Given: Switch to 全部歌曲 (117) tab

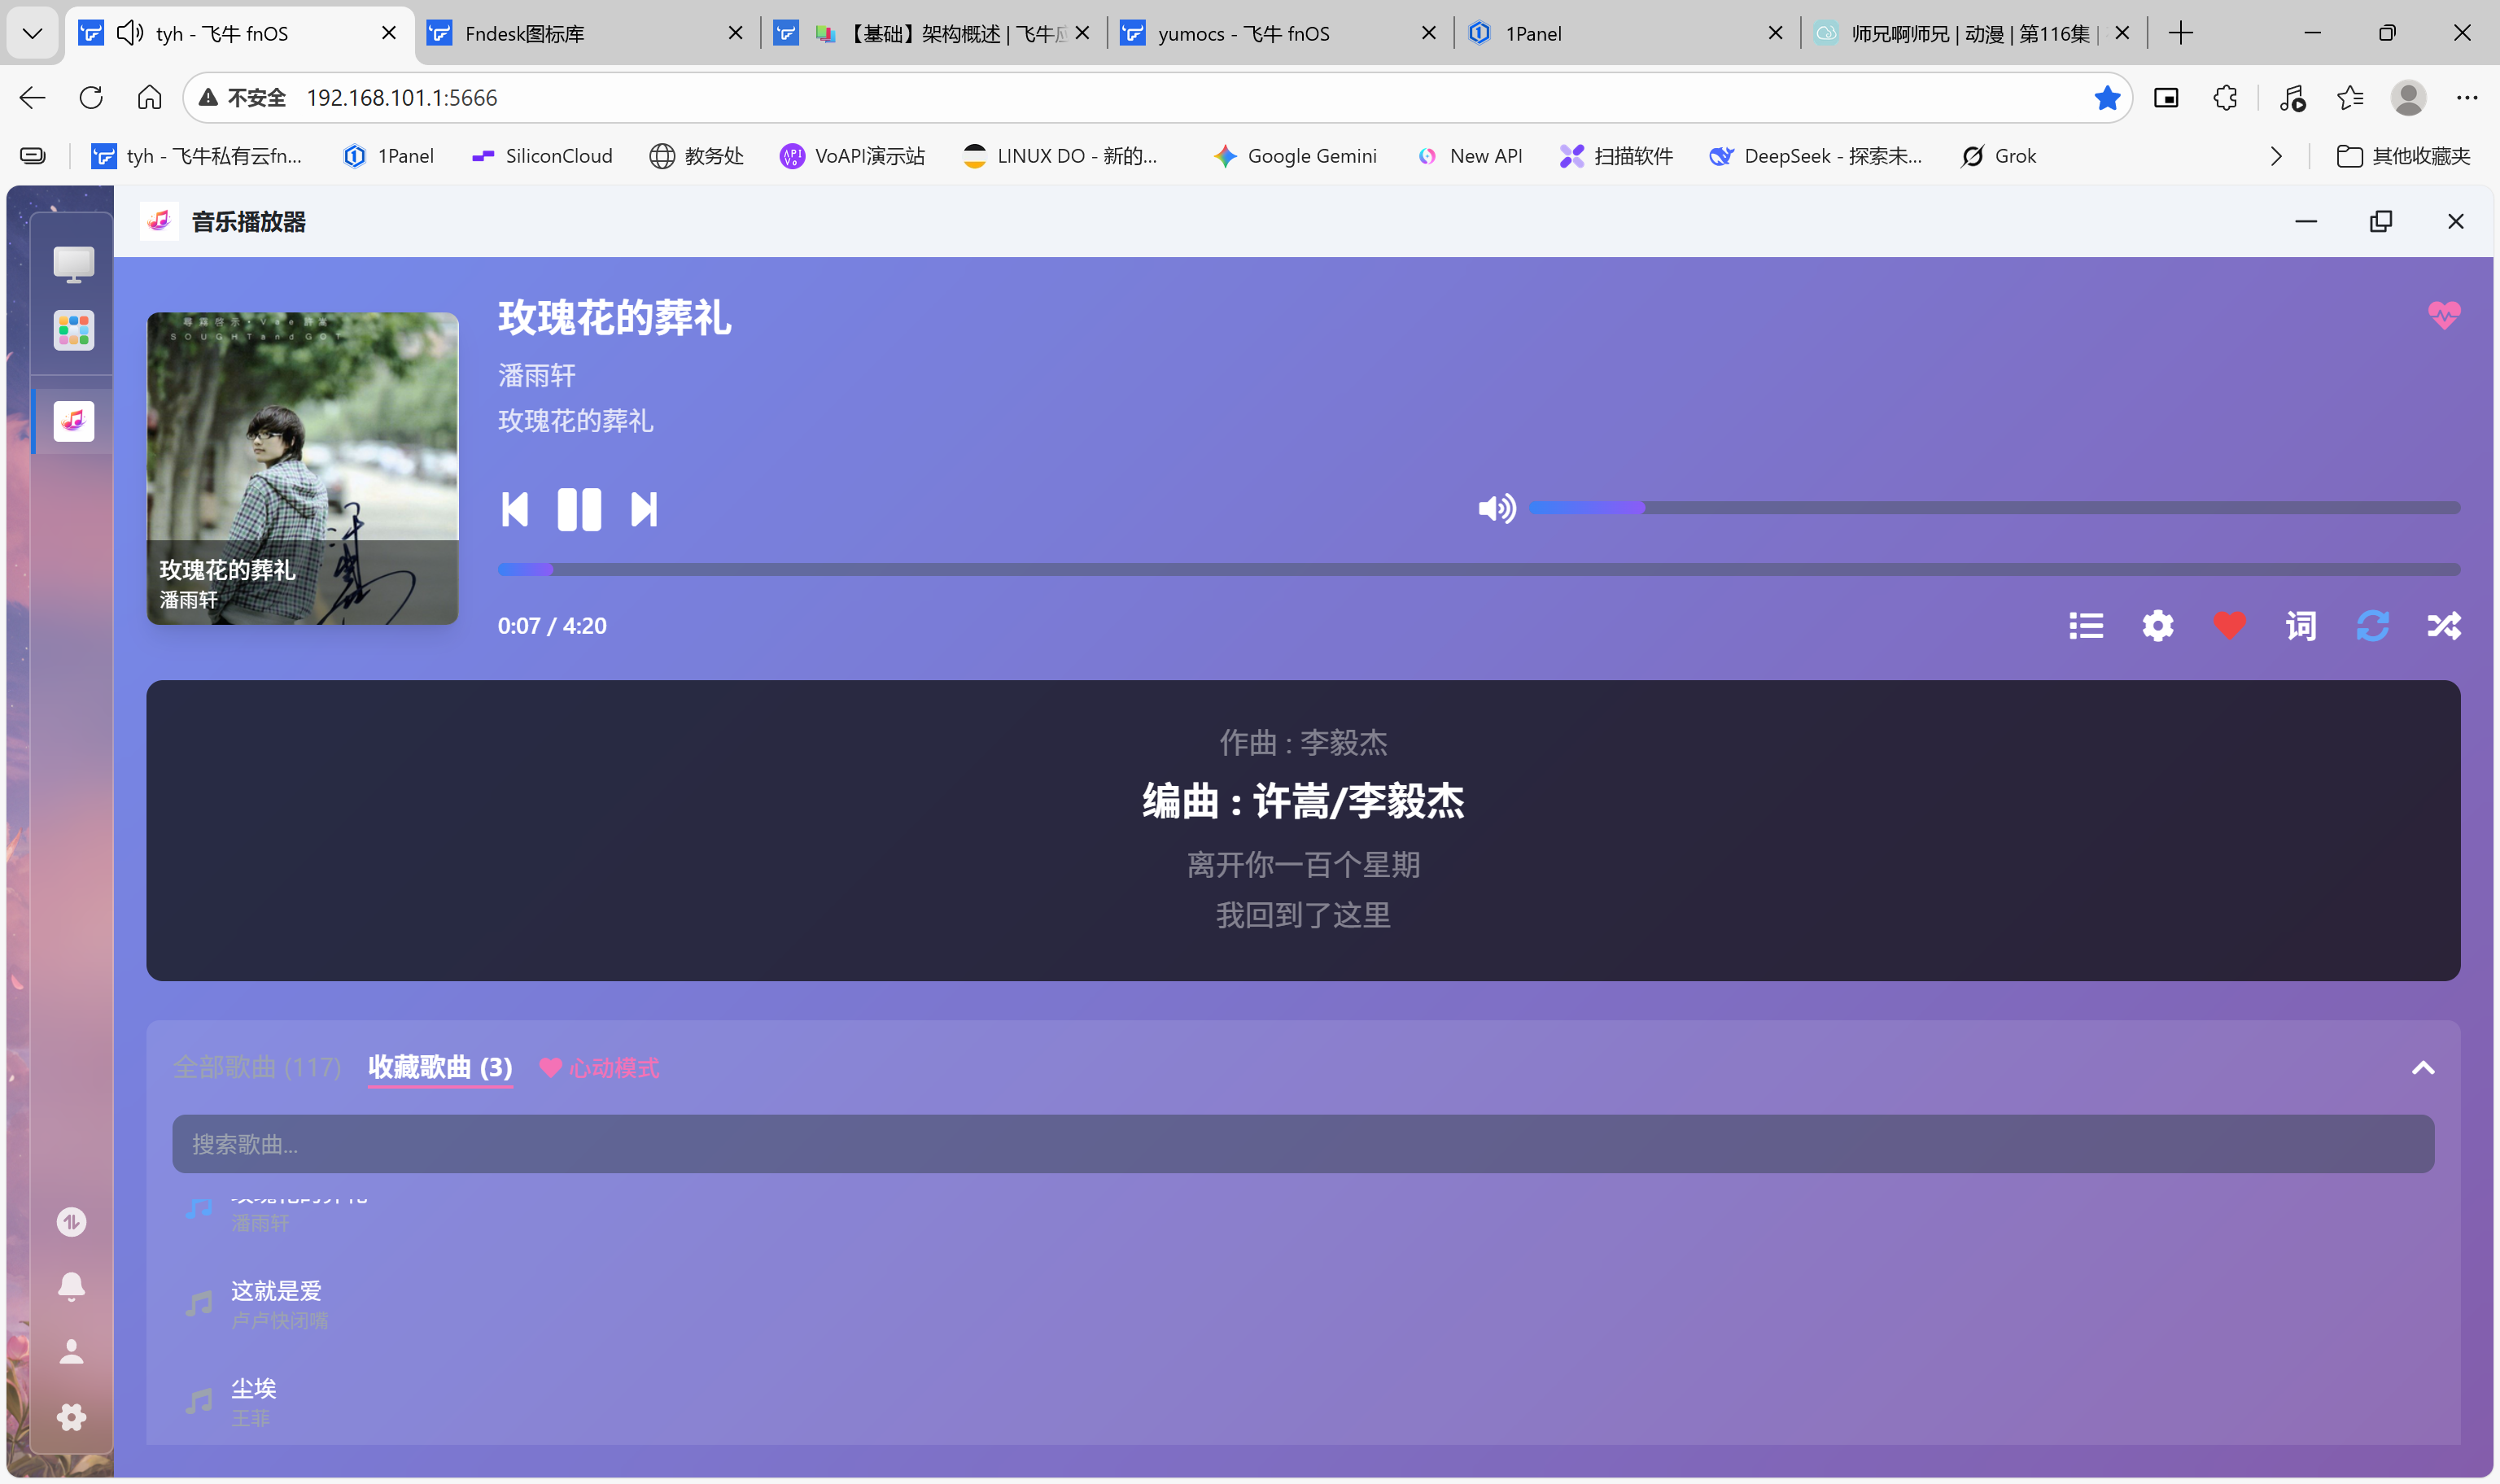Looking at the screenshot, I should (257, 1068).
